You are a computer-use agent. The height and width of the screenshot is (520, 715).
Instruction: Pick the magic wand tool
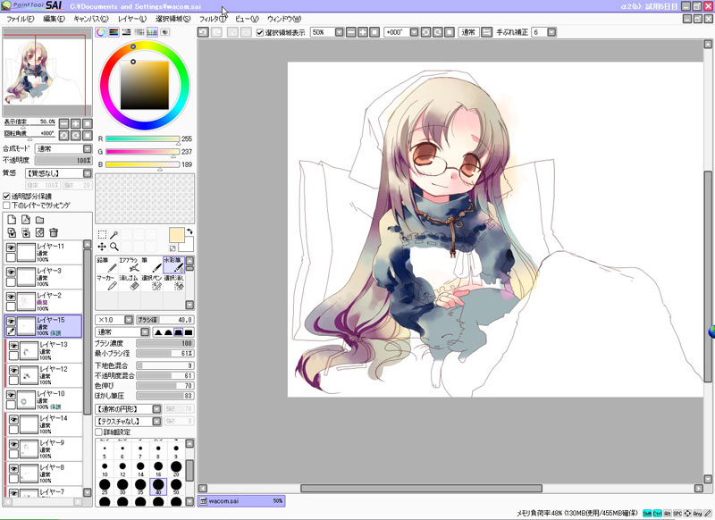coord(114,234)
